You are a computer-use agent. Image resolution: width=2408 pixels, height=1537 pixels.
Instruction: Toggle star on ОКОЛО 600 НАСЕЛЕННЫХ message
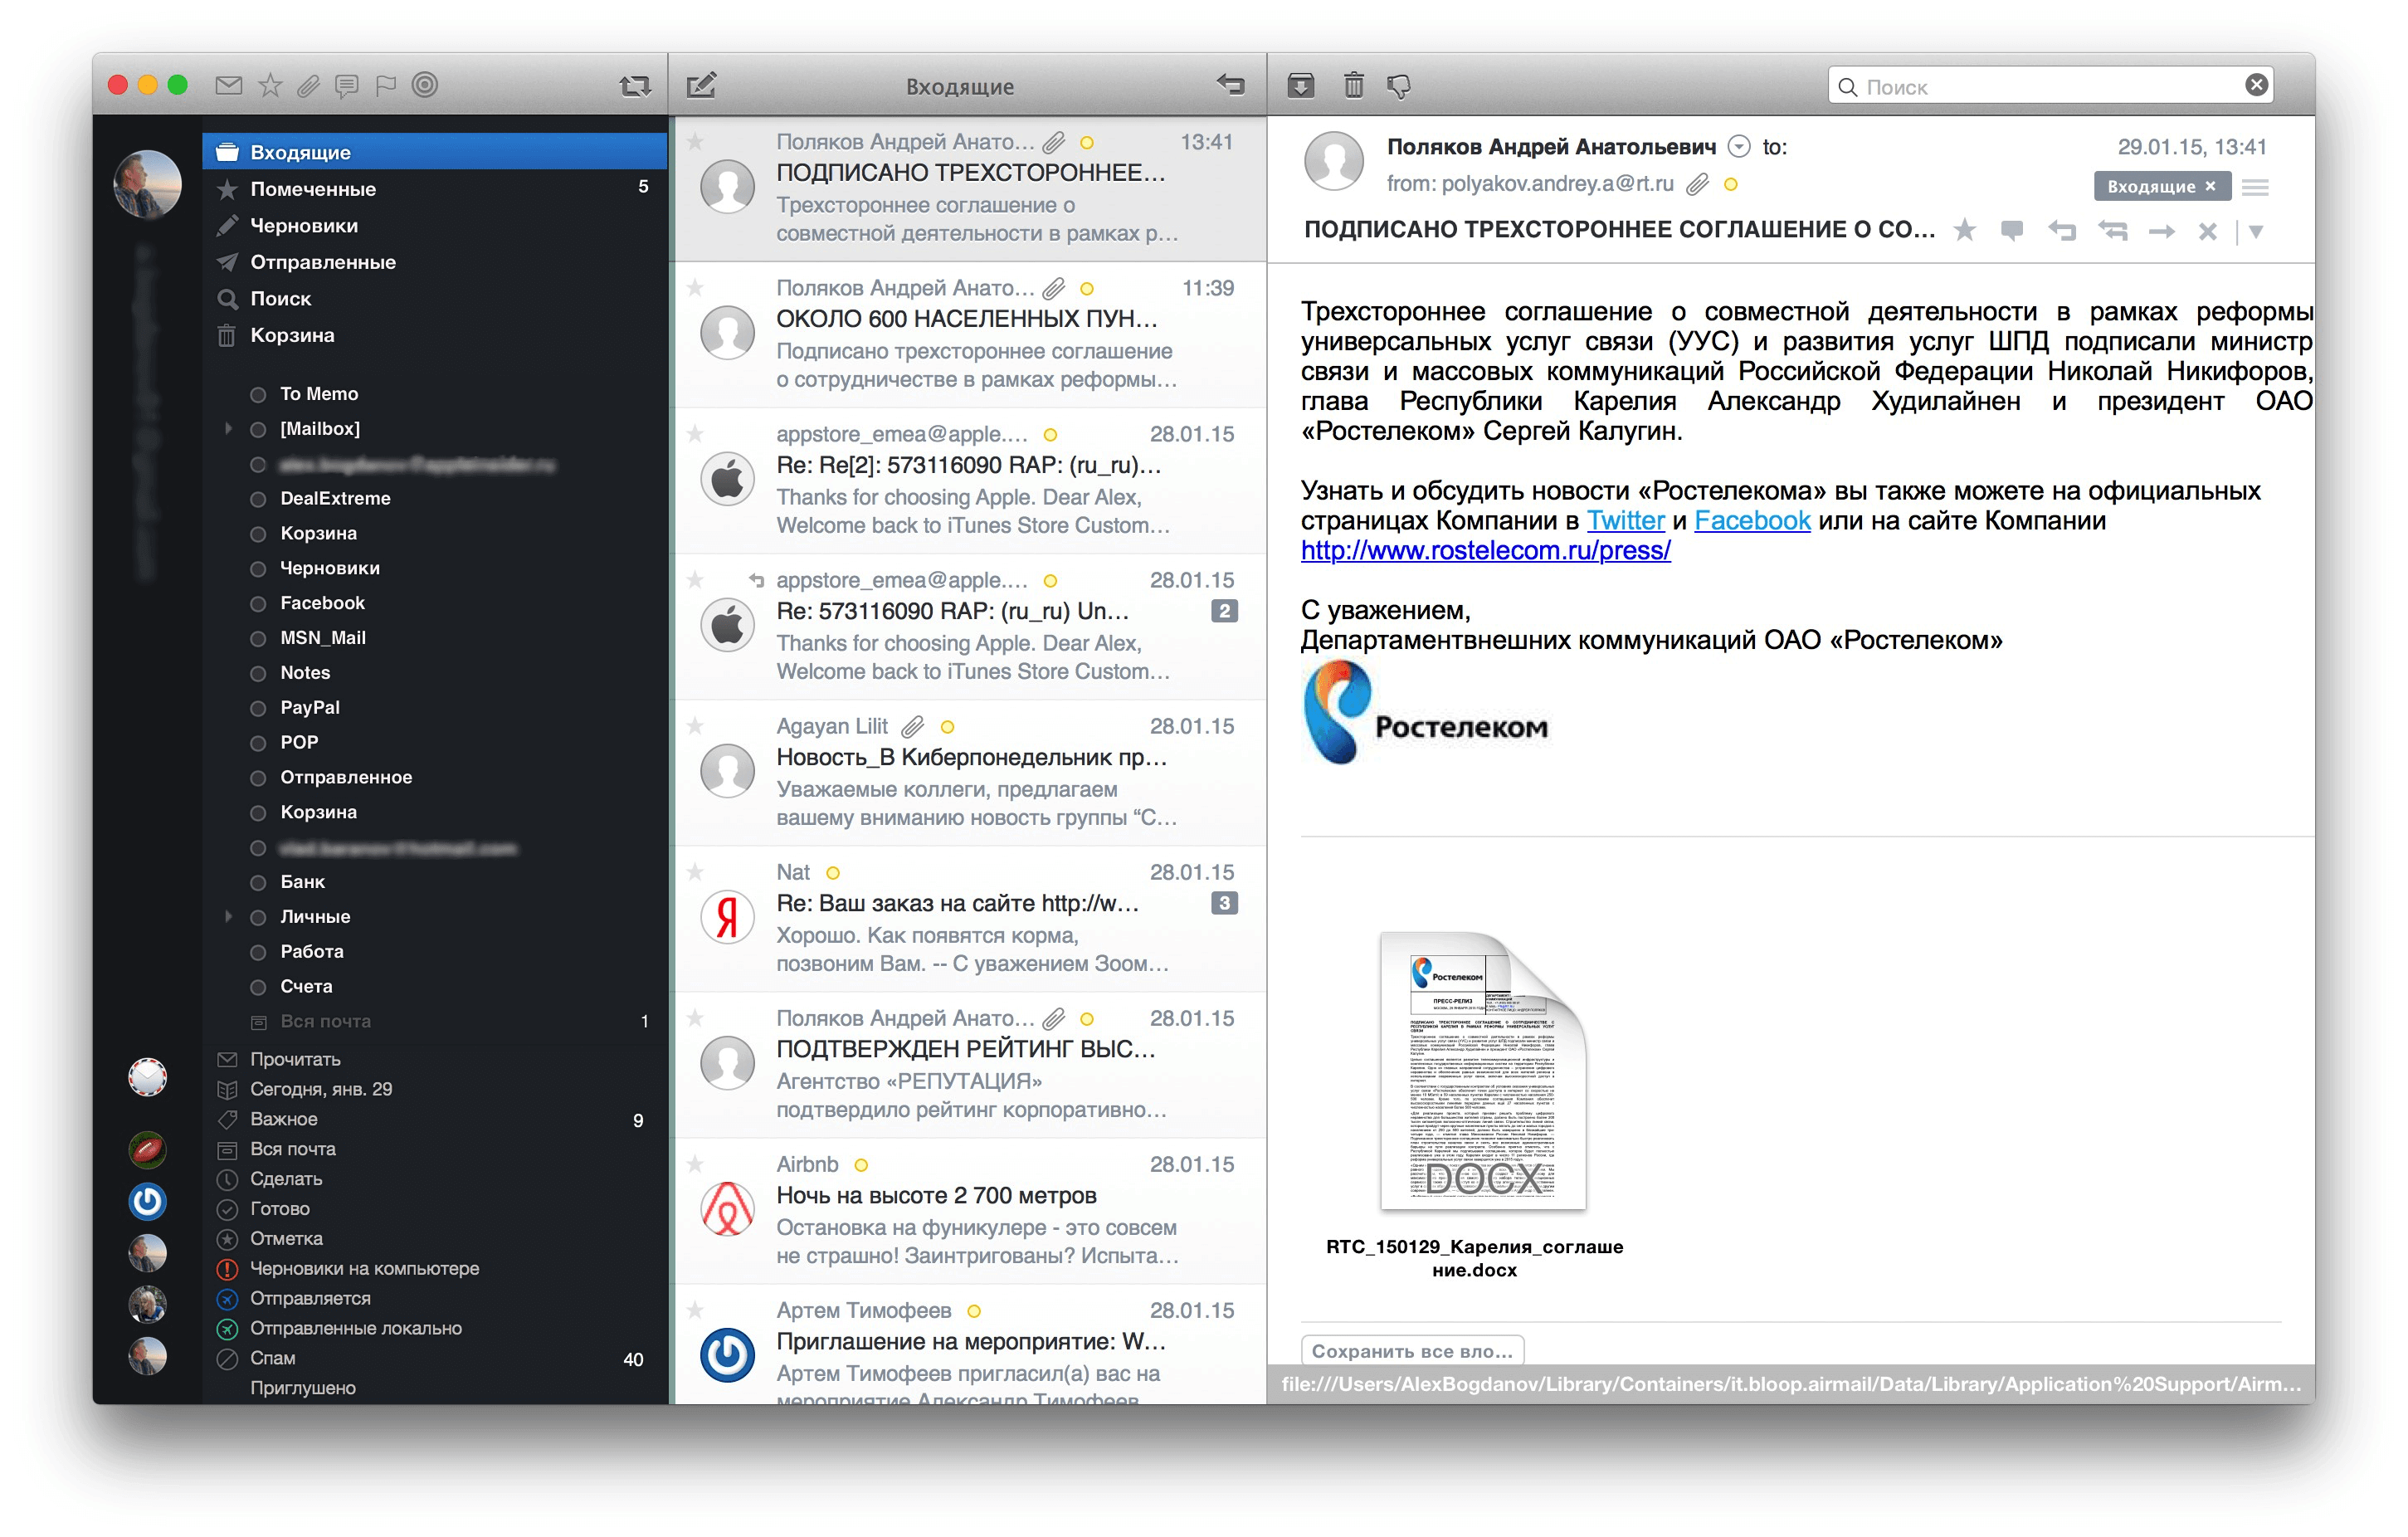[x=695, y=288]
